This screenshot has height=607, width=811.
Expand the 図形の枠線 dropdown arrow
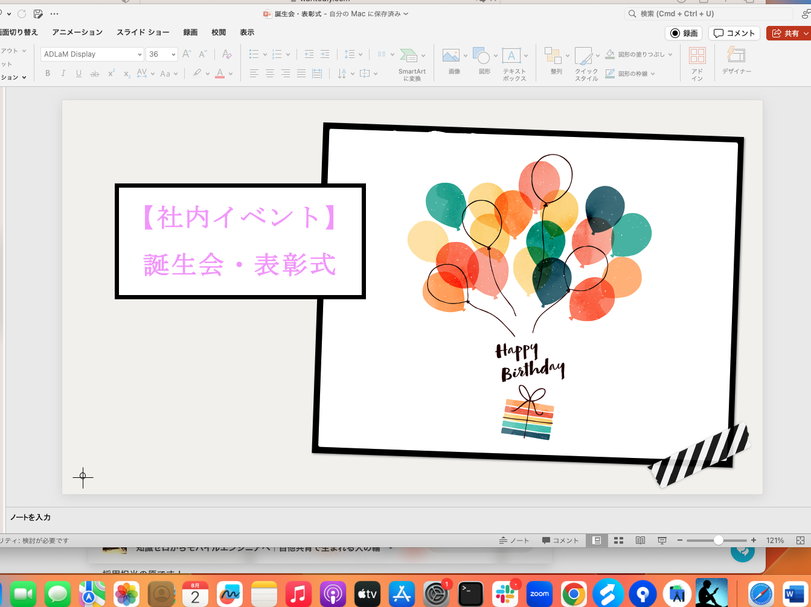pos(653,74)
